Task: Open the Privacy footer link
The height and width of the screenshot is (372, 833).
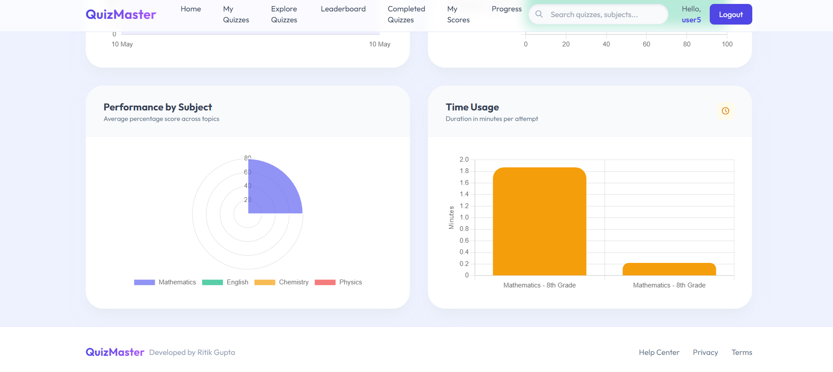Action: click(705, 352)
